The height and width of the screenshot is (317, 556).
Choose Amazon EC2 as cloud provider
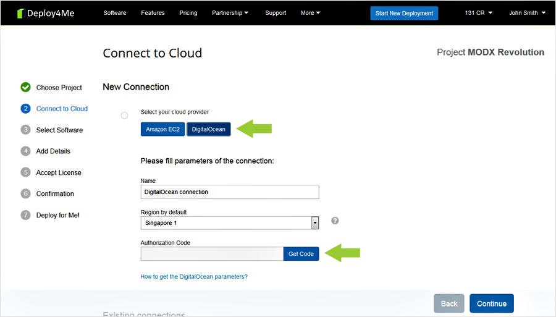tap(162, 129)
